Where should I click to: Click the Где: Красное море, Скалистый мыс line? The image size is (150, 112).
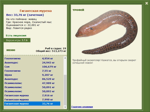tap(29, 22)
